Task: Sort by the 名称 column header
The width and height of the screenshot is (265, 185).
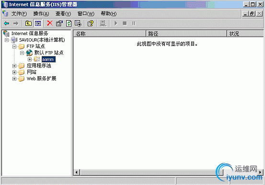Action: 110,34
